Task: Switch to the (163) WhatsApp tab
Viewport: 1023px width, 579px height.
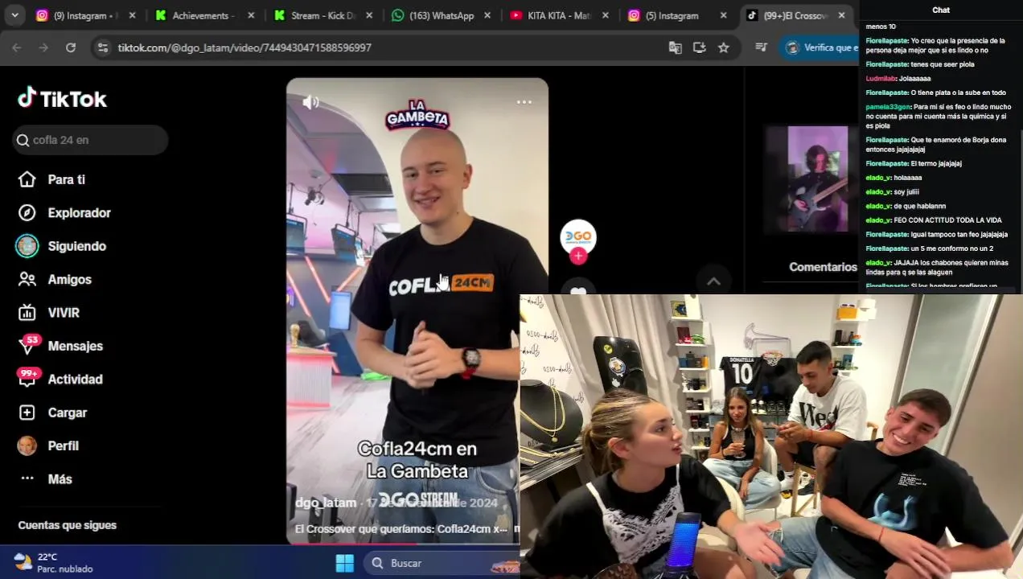Action: 441,15
